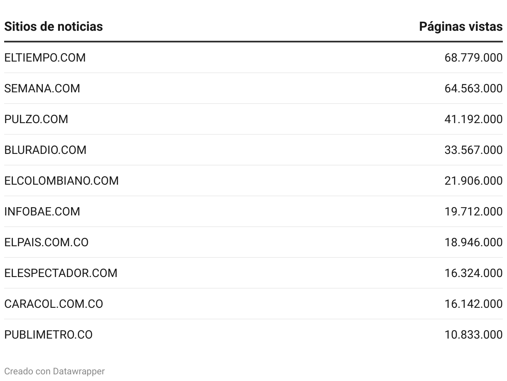Click on CARACOL.COM.CO site name
The image size is (507, 381).
pos(54,304)
